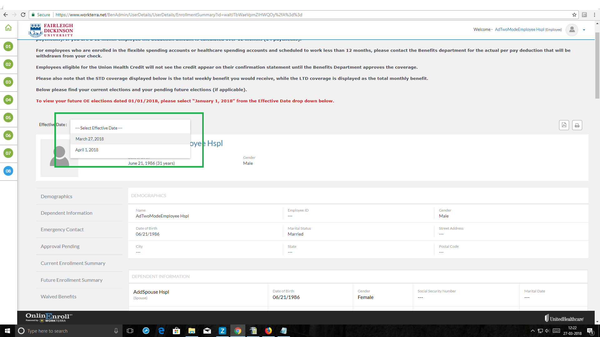600x337 pixels.
Task: Click the volume icon in system tray
Action: point(547,331)
